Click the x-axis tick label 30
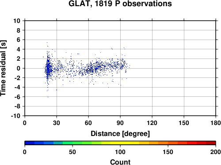The image size is (221, 165). point(57,123)
